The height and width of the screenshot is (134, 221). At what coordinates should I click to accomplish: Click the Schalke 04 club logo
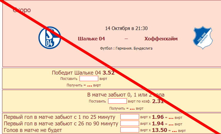pyautogui.click(x=50, y=38)
